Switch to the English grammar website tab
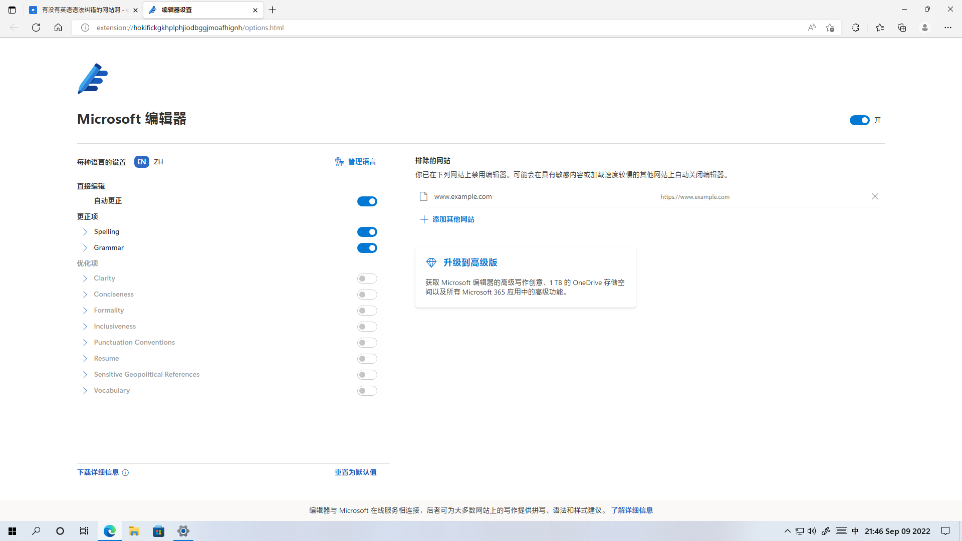The width and height of the screenshot is (962, 541). click(83, 10)
